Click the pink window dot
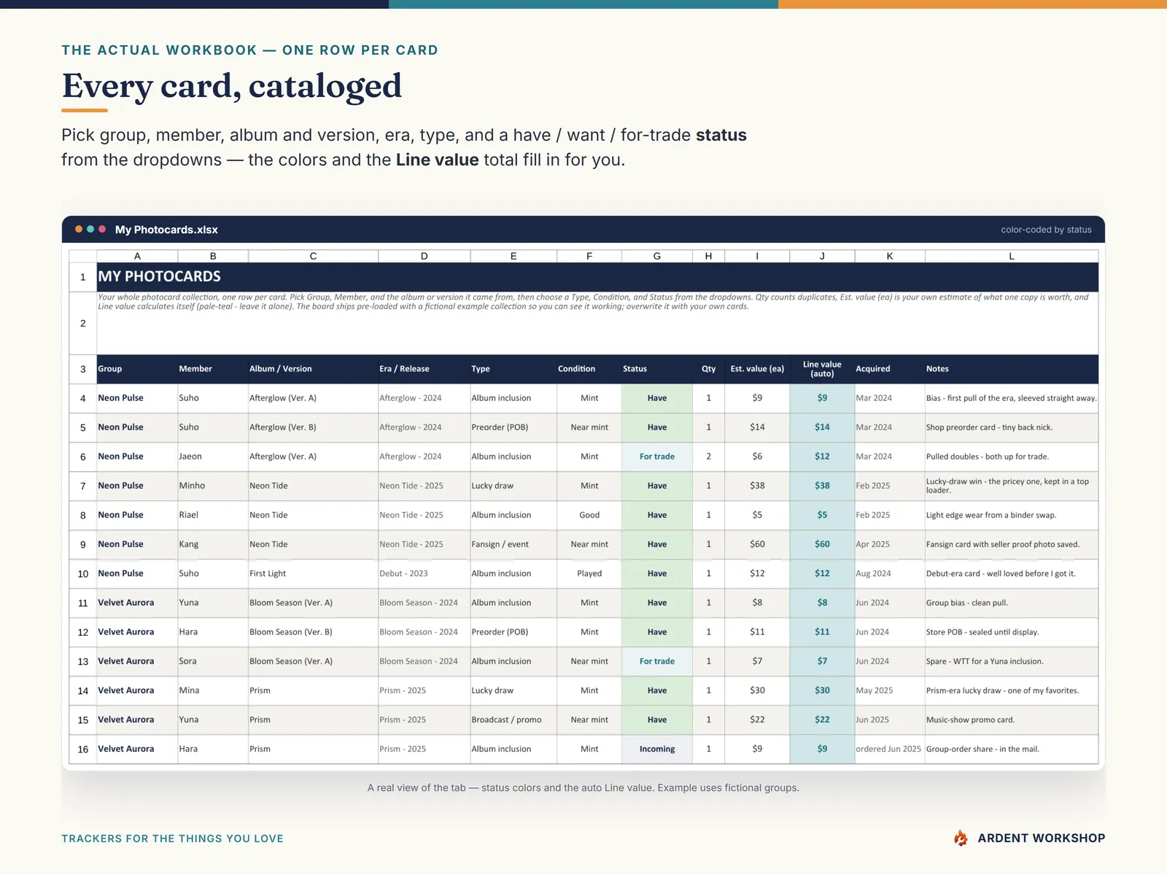Screen dimensions: 1167x875 [x=102, y=229]
